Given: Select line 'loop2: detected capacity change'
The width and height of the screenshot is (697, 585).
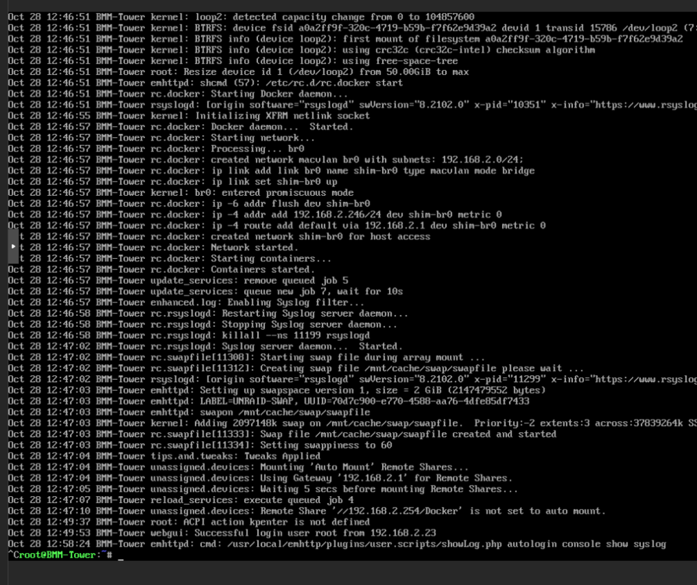Looking at the screenshot, I should pyautogui.click(x=241, y=17).
